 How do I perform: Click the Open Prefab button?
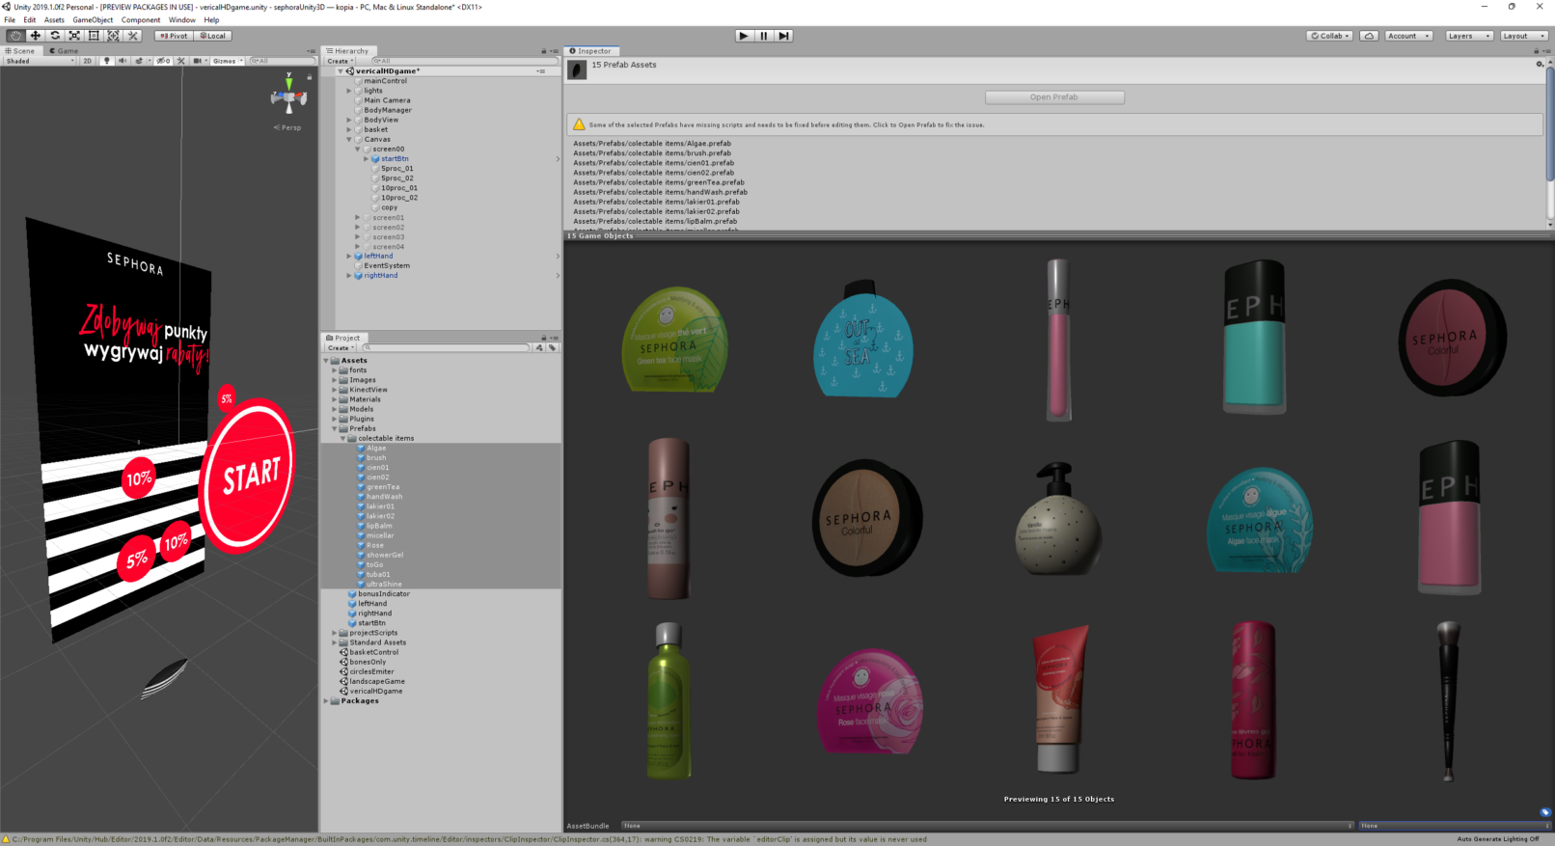tap(1054, 97)
